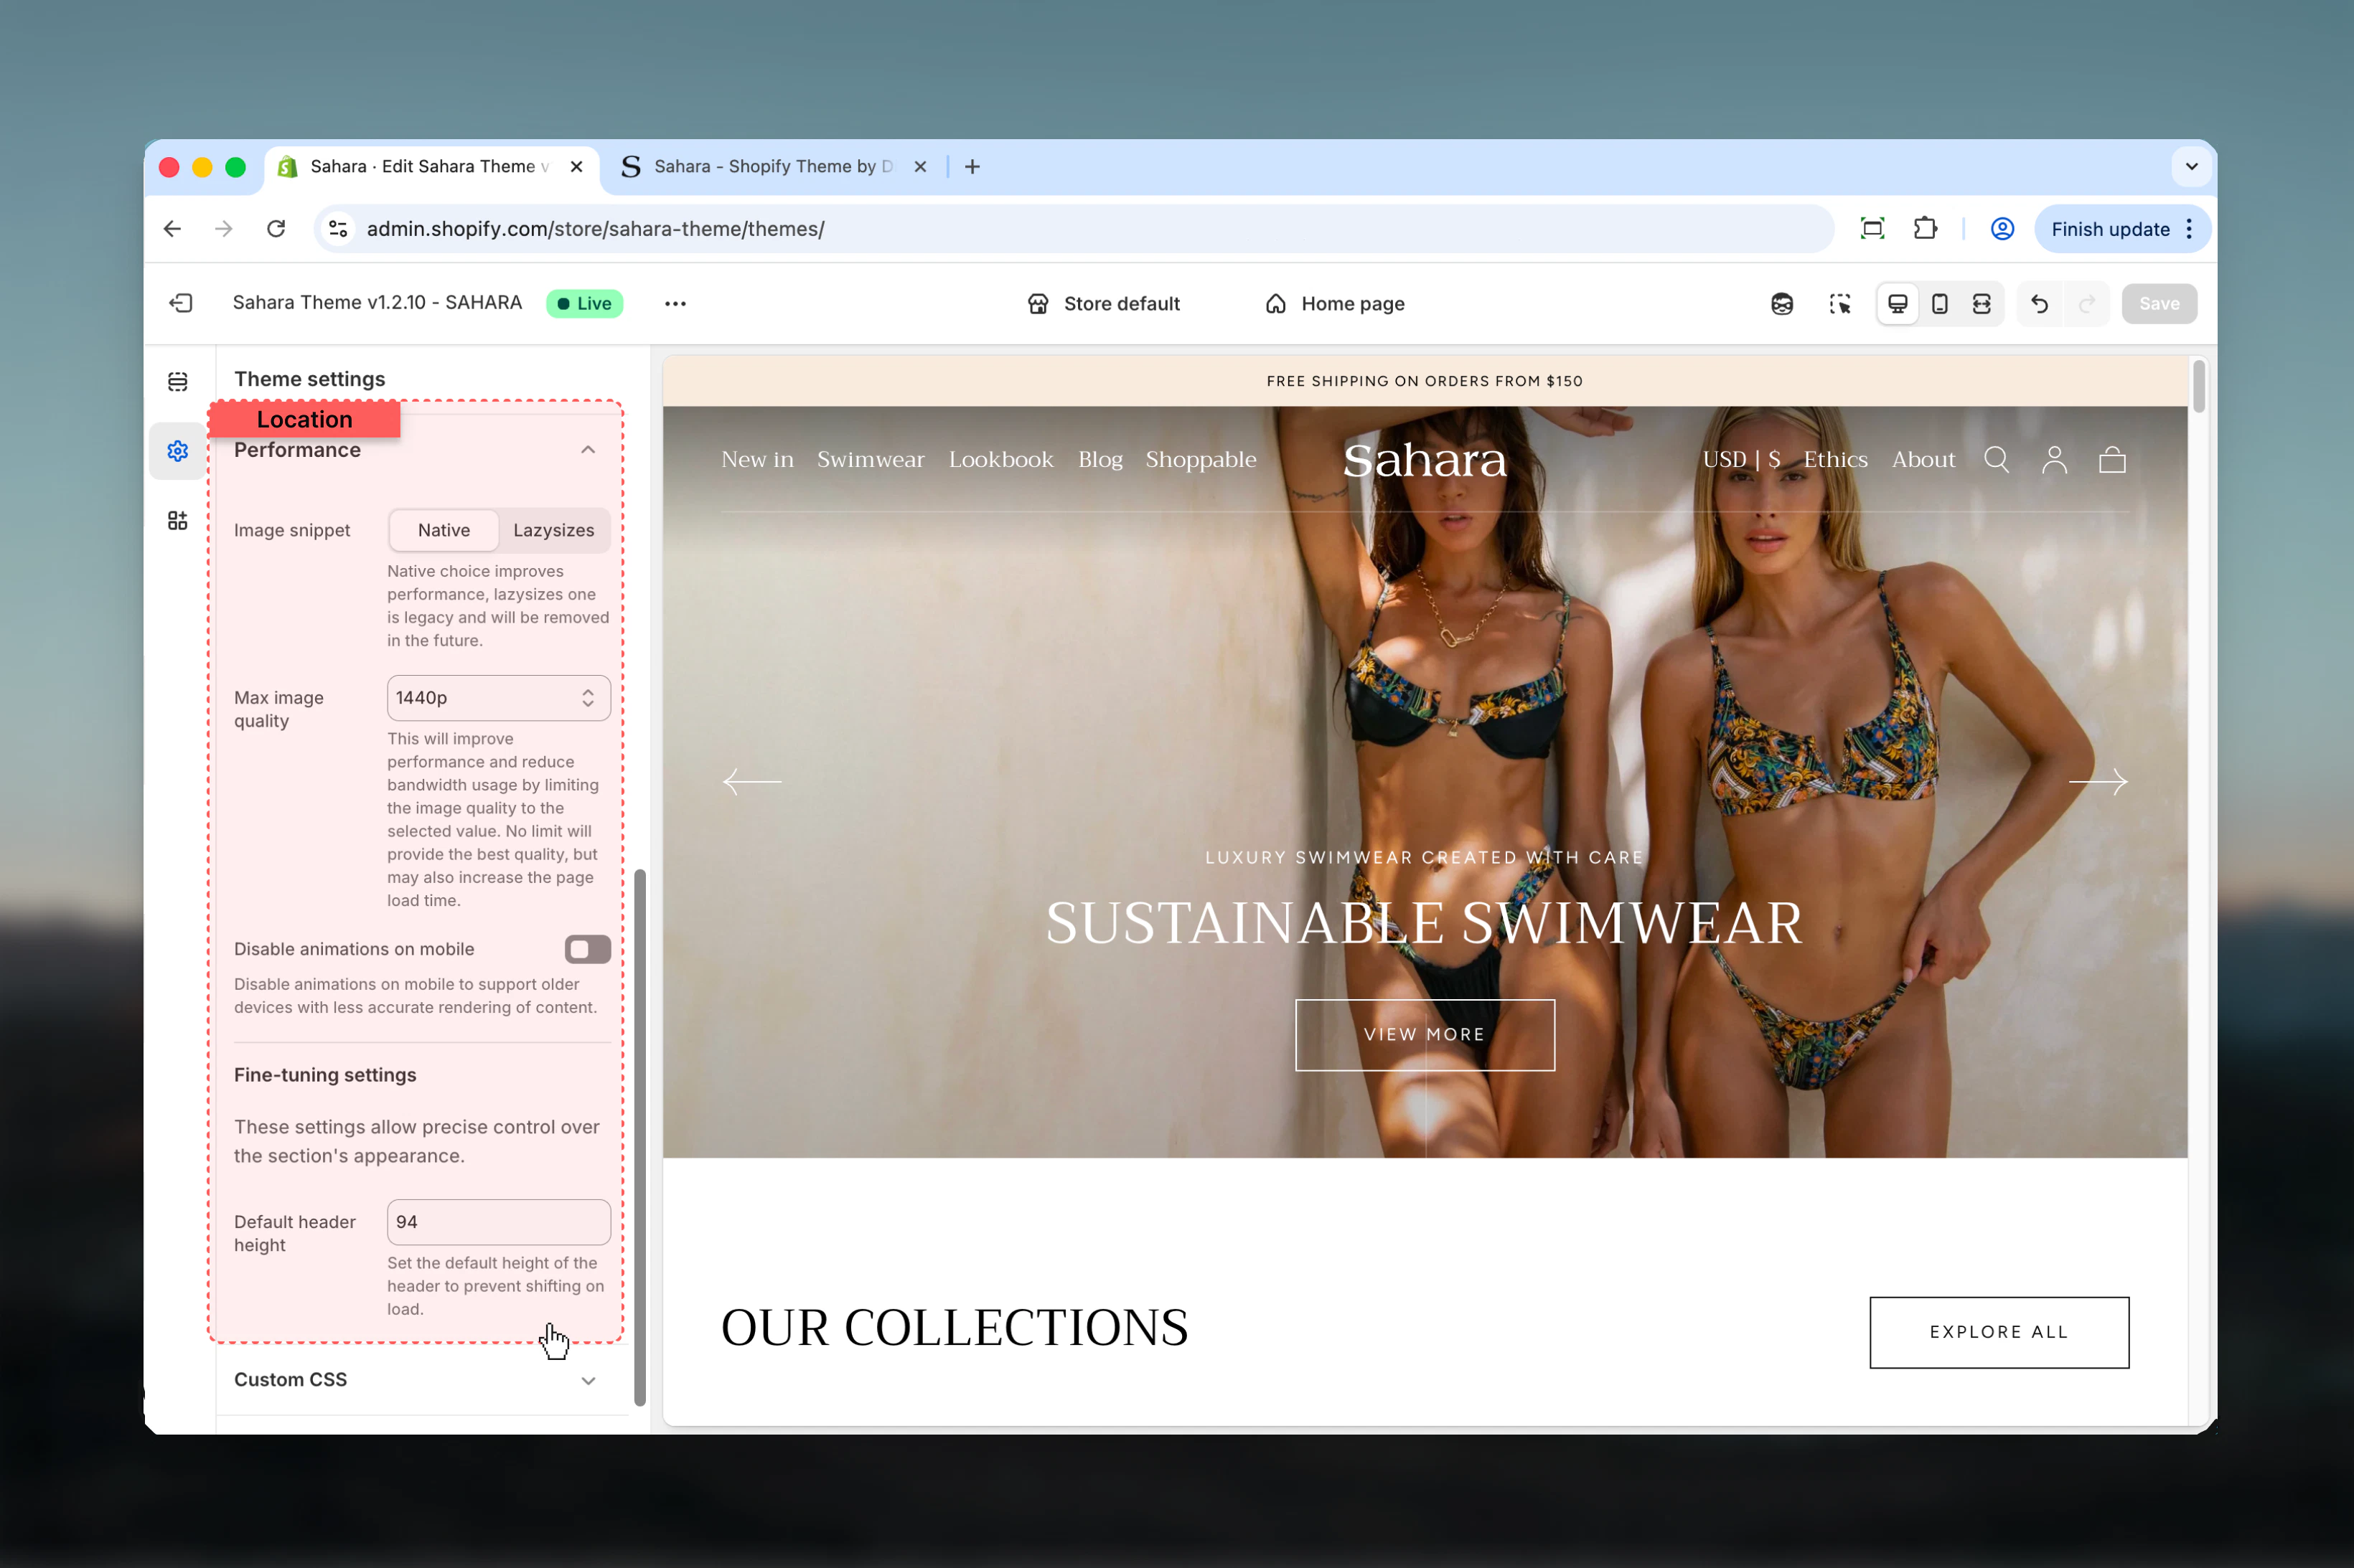Switch to desktop preview
The width and height of the screenshot is (2354, 1568).
[1897, 304]
